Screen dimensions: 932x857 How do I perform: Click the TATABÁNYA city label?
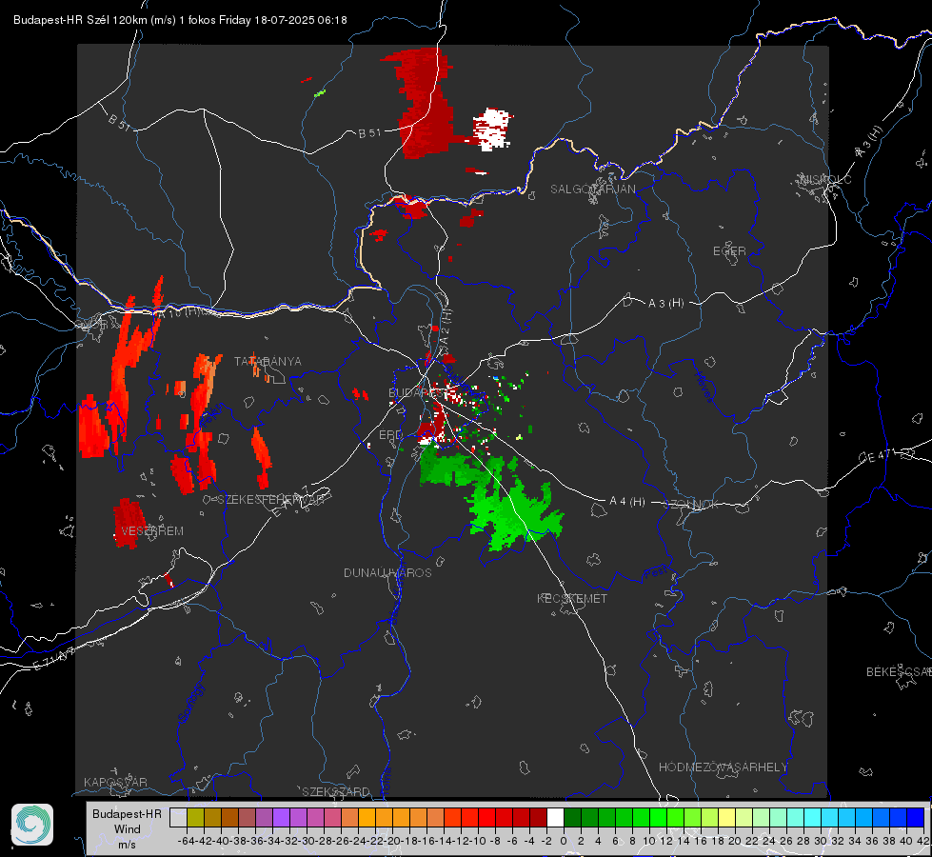pos(268,361)
